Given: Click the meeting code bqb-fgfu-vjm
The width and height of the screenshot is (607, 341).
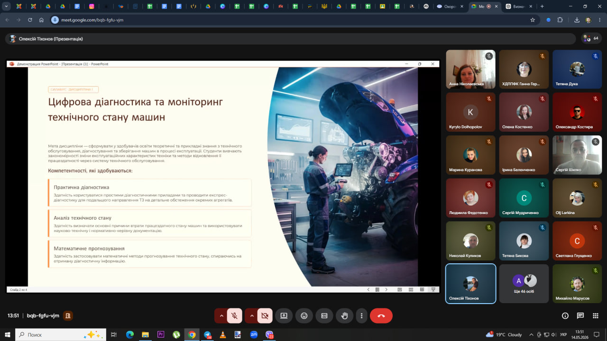Looking at the screenshot, I should click(43, 315).
